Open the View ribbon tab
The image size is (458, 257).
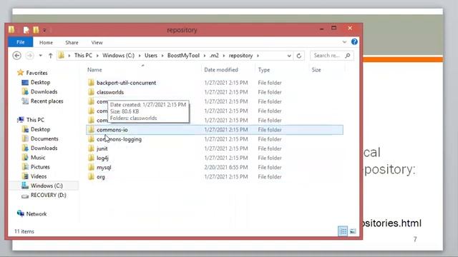click(x=97, y=43)
